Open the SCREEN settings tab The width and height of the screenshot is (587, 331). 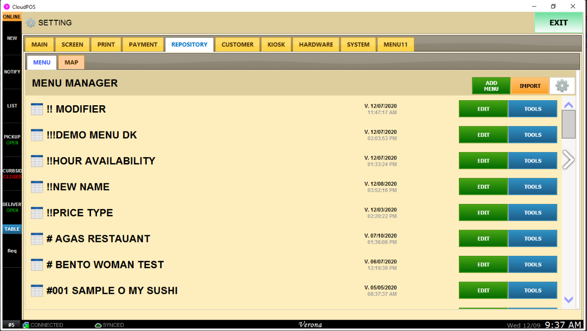click(x=72, y=44)
